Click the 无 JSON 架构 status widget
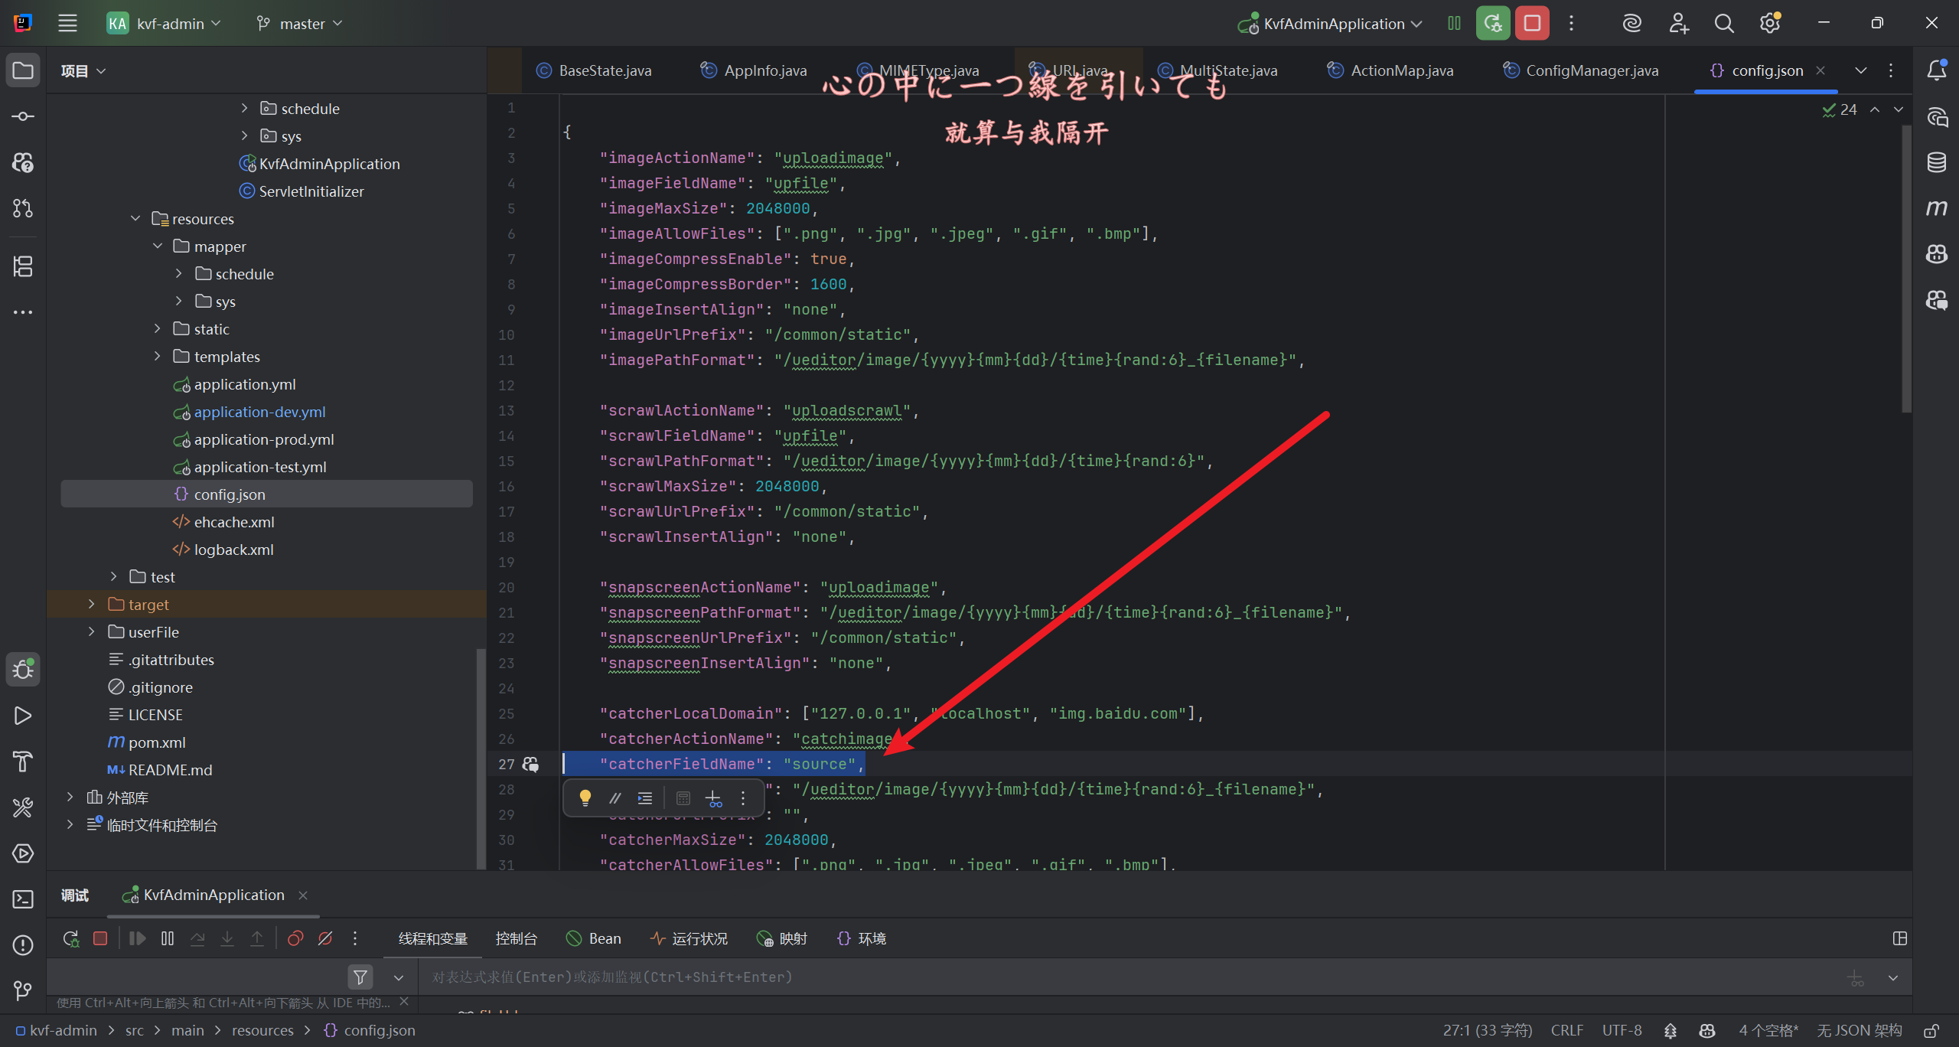The image size is (1959, 1047). point(1860,1031)
